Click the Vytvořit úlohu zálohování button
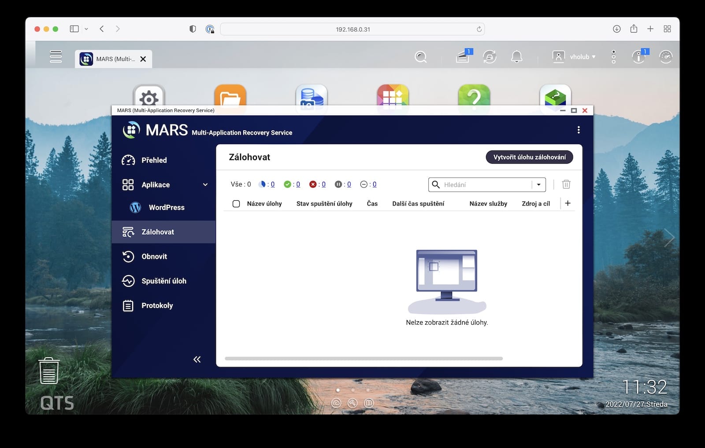The height and width of the screenshot is (448, 705). (x=529, y=157)
